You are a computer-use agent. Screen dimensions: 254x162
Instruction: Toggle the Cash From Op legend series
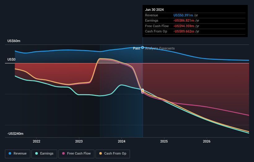pyautogui.click(x=113, y=154)
